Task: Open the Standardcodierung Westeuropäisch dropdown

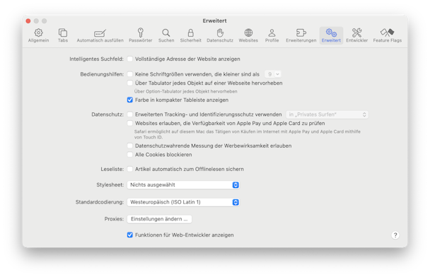Action: pyautogui.click(x=183, y=202)
